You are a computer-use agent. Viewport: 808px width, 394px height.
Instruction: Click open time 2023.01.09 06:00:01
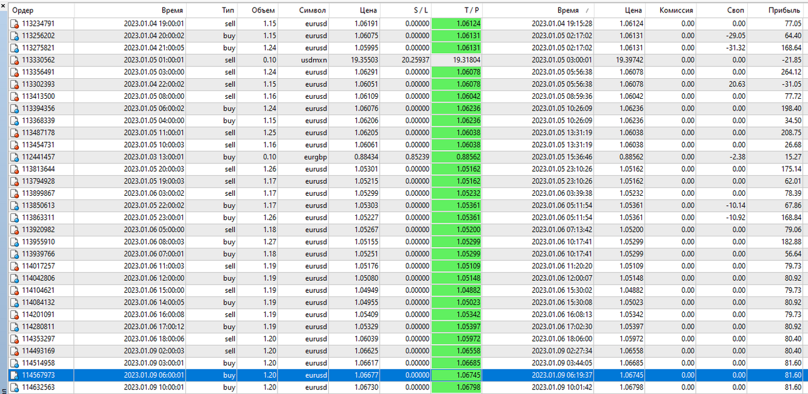tap(154, 375)
